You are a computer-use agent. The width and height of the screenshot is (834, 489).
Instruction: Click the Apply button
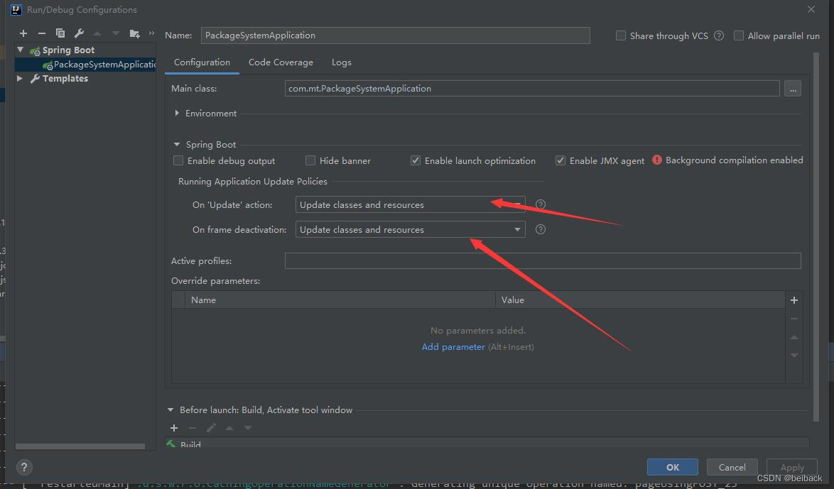(792, 467)
